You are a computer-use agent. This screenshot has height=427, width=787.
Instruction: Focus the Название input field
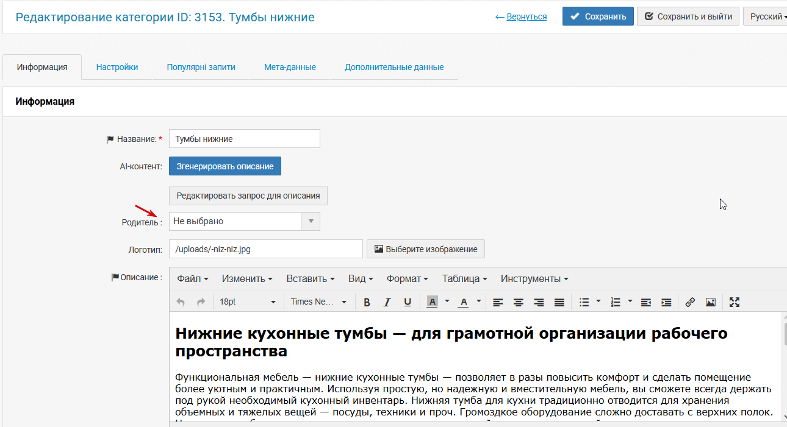(x=244, y=139)
